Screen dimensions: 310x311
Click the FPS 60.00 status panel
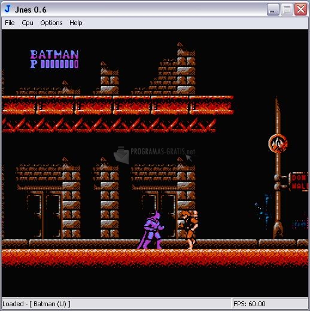(x=271, y=304)
